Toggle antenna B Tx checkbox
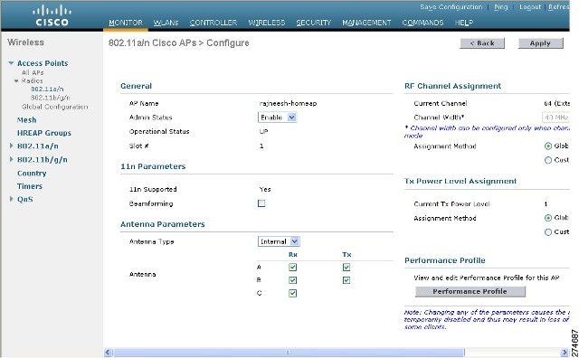Image resolution: width=579 pixels, height=358 pixels. pos(346,280)
